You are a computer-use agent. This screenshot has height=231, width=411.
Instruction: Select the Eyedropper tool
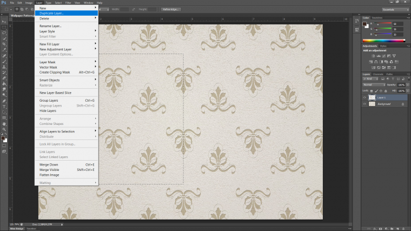point(4,50)
